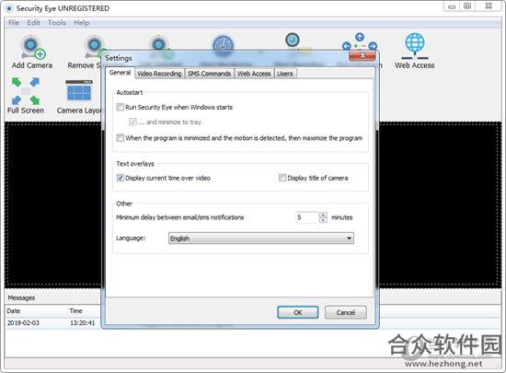Screen dimensions: 506x373
Task: Maximize the Security Eye main window
Action: click(467, 6)
